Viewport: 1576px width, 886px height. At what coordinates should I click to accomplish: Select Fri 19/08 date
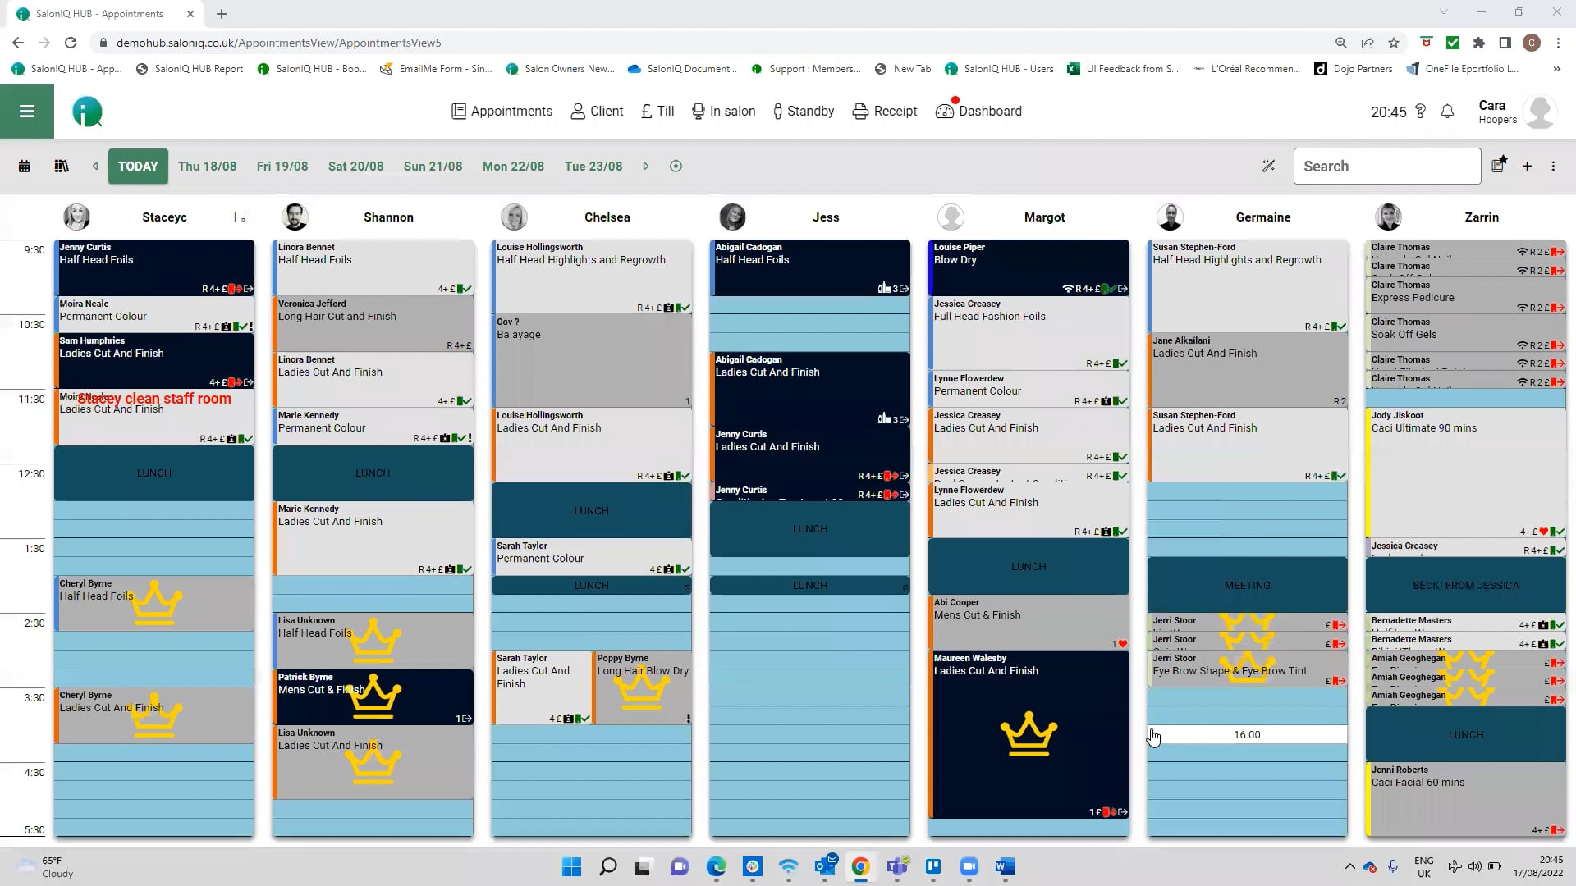282,167
